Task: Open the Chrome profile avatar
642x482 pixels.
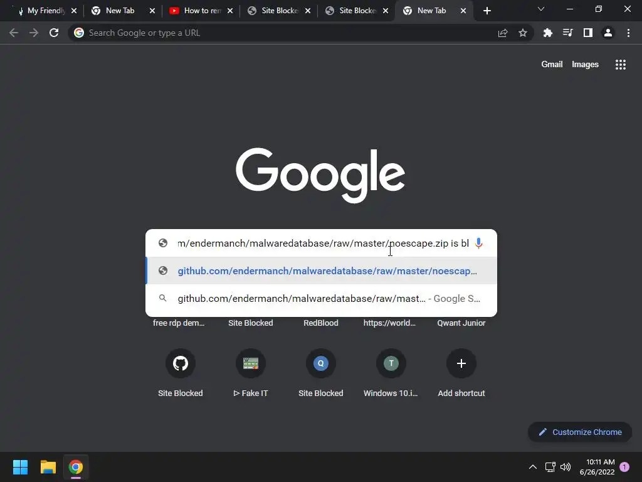Action: click(608, 33)
